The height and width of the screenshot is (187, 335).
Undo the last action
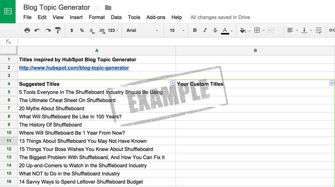coord(38,30)
